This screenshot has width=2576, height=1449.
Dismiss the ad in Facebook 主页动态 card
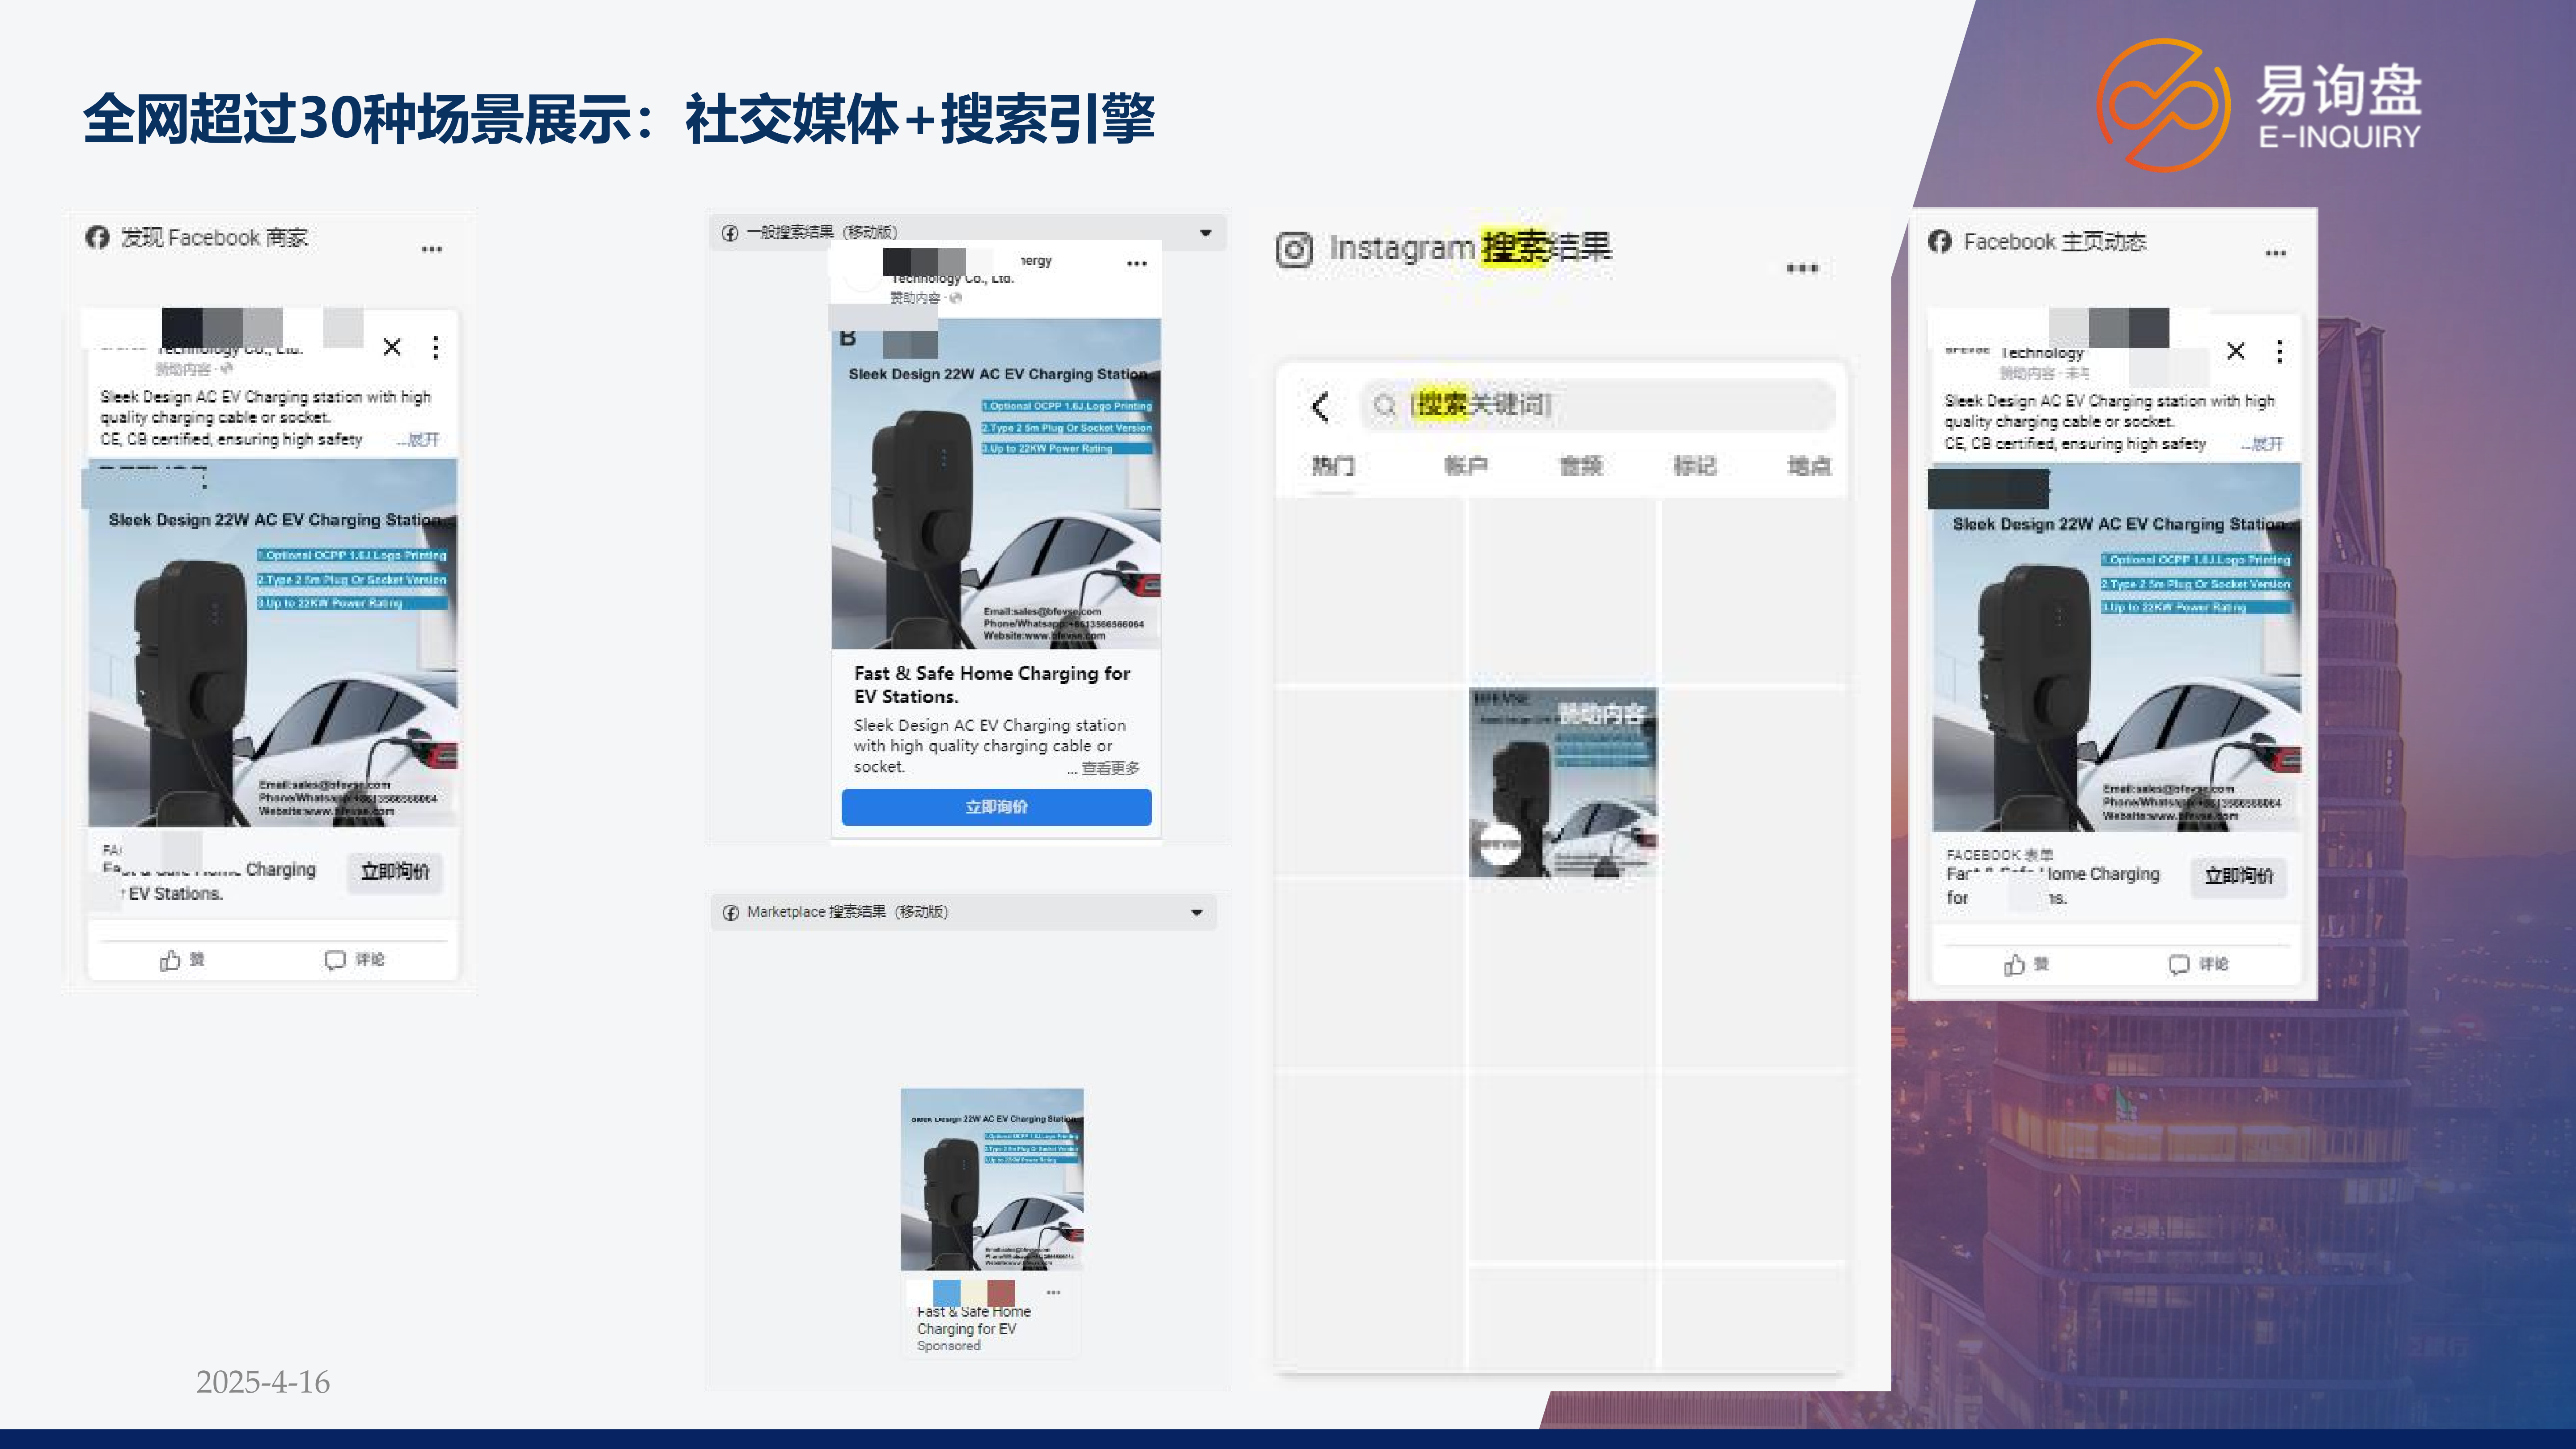pos(2236,351)
